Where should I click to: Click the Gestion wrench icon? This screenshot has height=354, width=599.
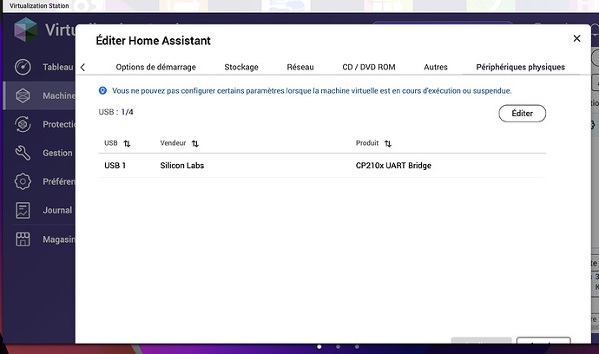(x=23, y=153)
